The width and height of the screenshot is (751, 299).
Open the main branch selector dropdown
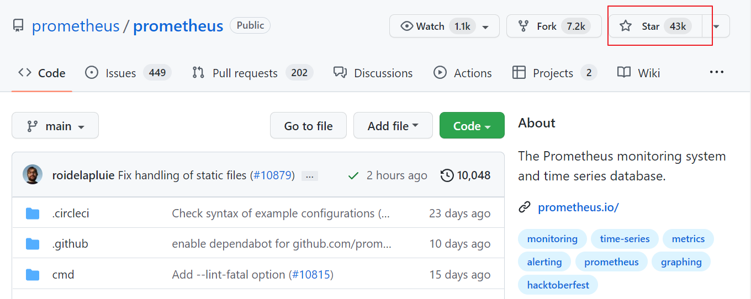[x=55, y=126]
